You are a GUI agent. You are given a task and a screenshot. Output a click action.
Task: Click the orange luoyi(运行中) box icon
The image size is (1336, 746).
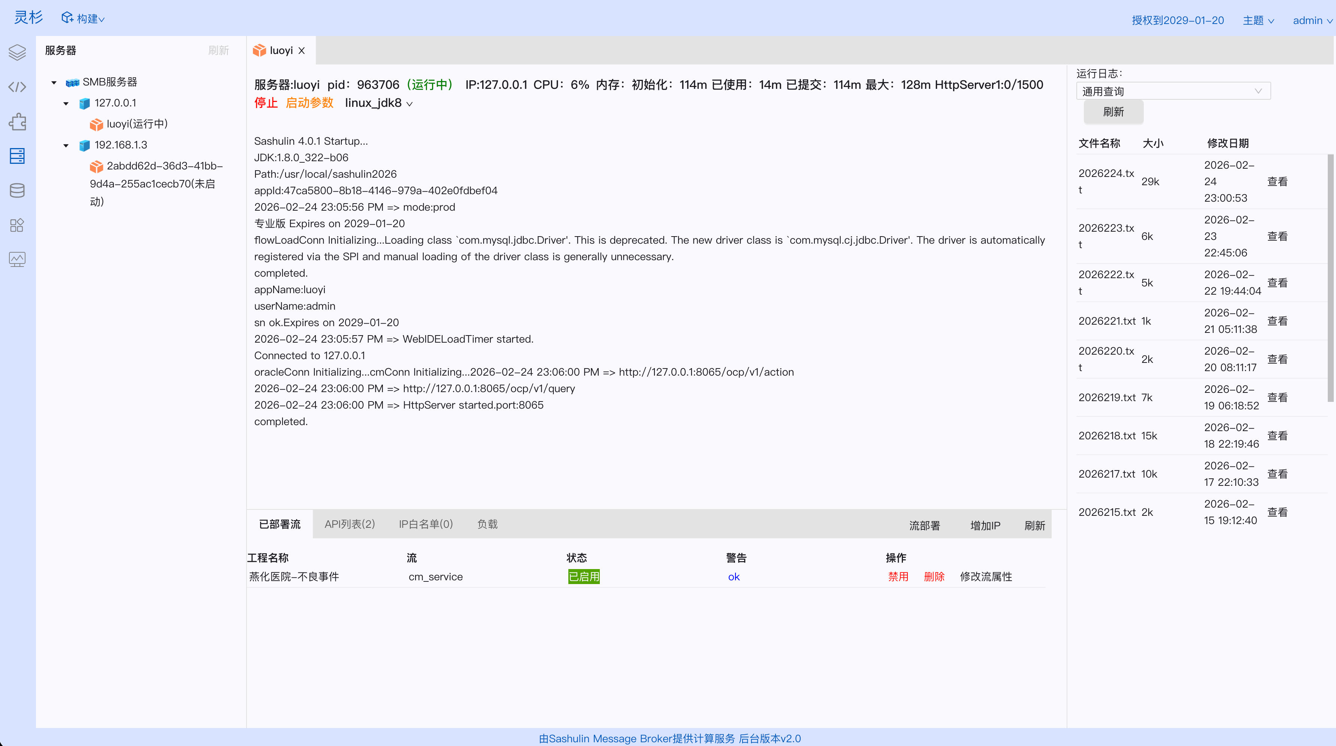tap(96, 124)
